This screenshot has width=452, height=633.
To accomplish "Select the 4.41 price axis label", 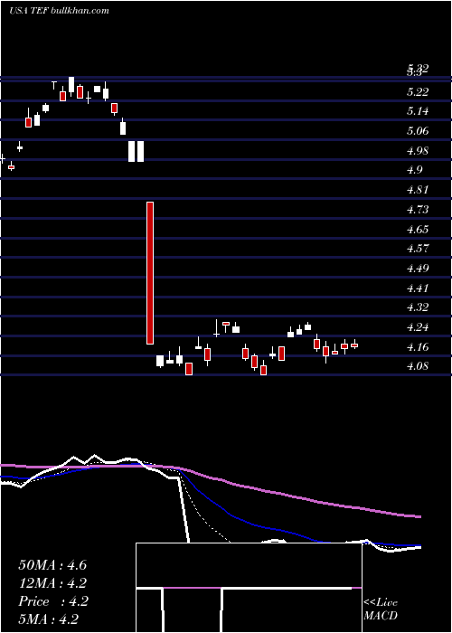I will click(x=418, y=288).
